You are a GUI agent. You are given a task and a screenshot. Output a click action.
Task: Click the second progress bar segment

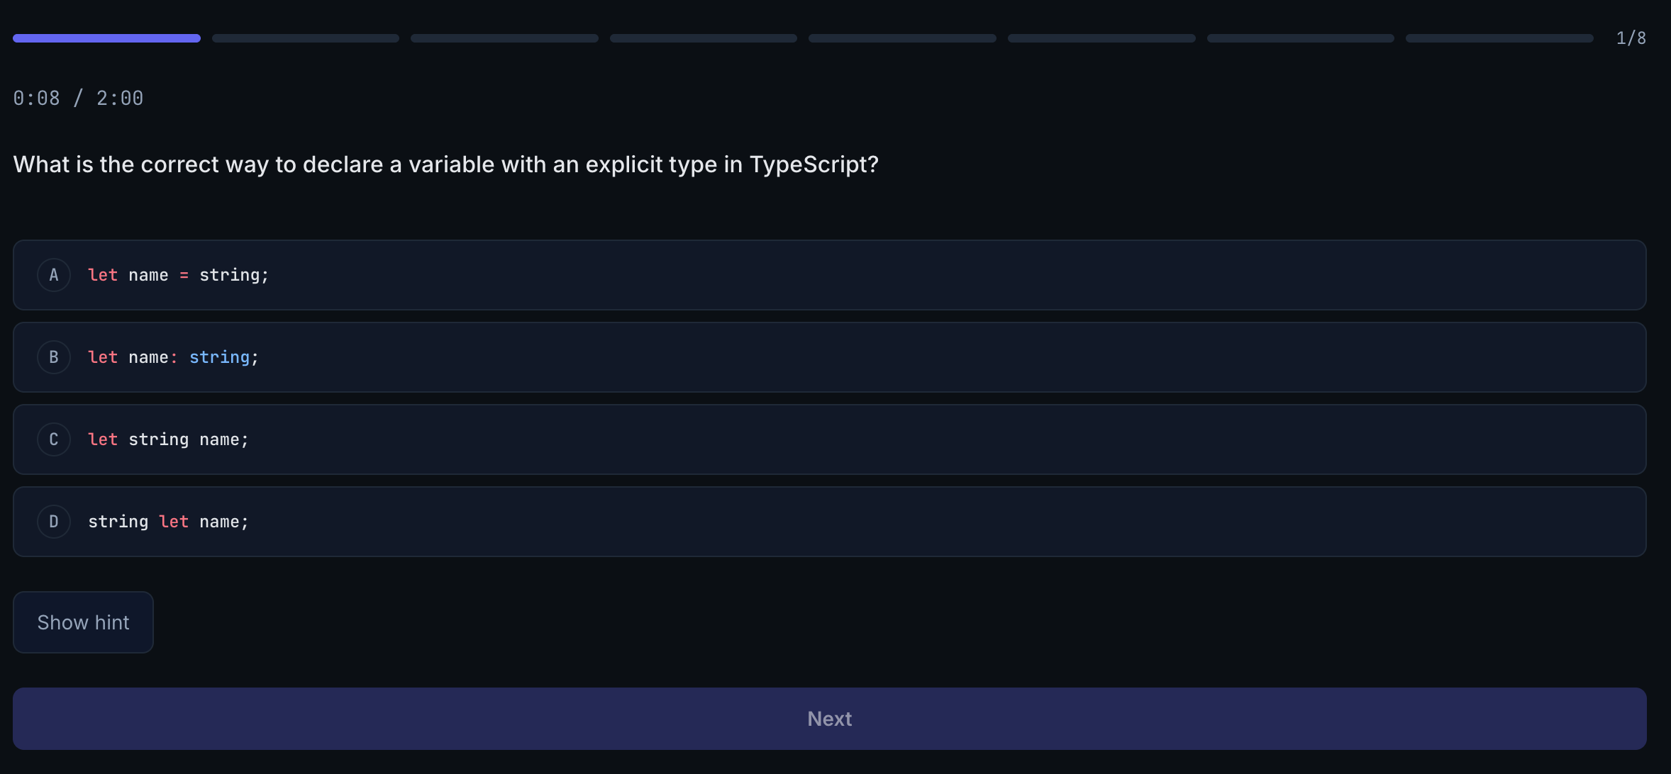[305, 38]
